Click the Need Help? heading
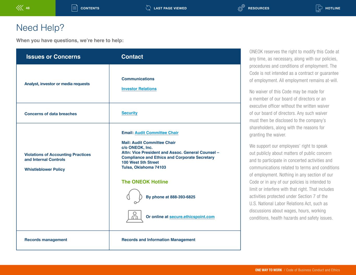The width and height of the screenshot is (356, 275). click(40, 28)
